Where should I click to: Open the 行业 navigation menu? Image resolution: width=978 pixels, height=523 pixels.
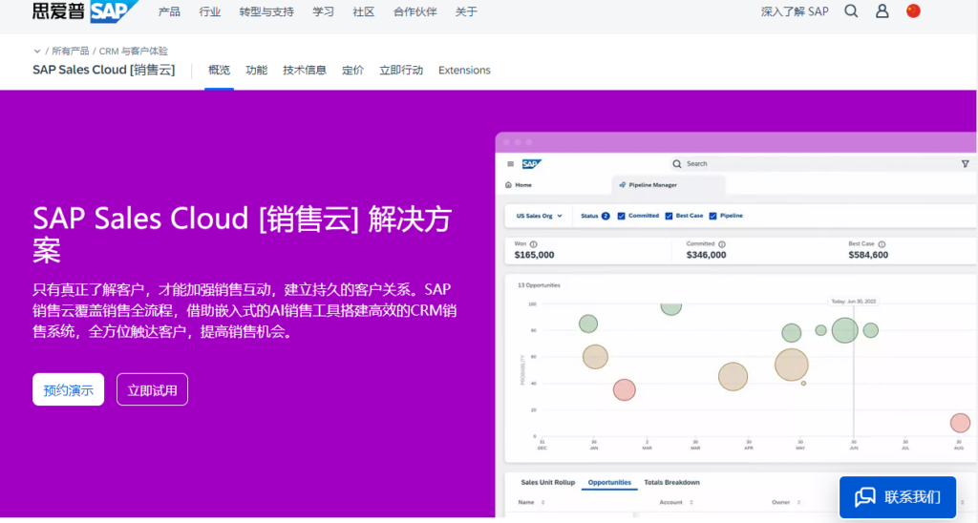[x=209, y=11]
